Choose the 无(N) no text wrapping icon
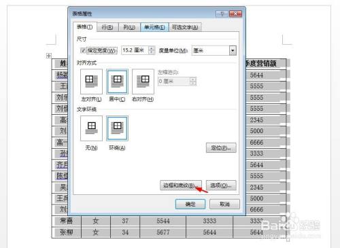Viewport: 340px width, 248px height. pyautogui.click(x=91, y=128)
